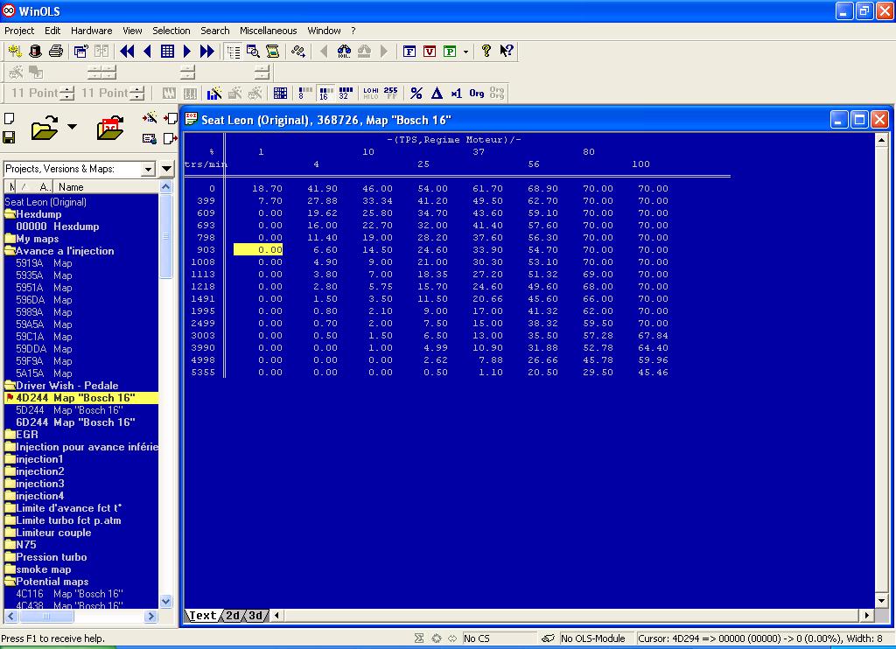Jump to first map with double-left arrow
Viewport: 896px width, 649px height.
127,52
